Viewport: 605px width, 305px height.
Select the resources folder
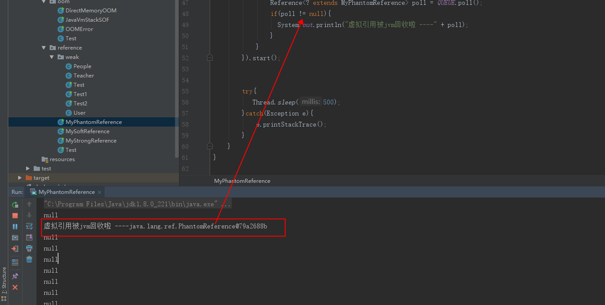pyautogui.click(x=62, y=159)
